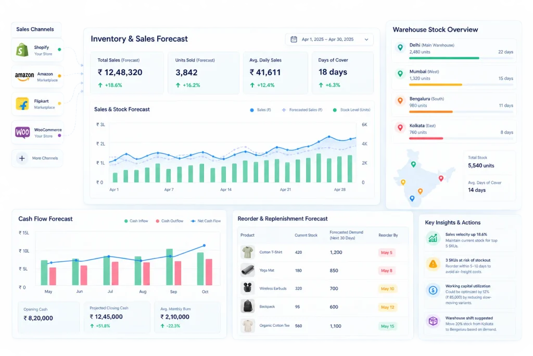533x356 pixels.
Task: Click the May 10 reorder badge
Action: tap(387, 289)
